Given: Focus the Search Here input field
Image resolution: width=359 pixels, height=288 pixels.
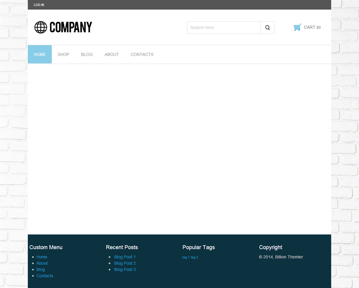Looking at the screenshot, I should click(x=224, y=28).
